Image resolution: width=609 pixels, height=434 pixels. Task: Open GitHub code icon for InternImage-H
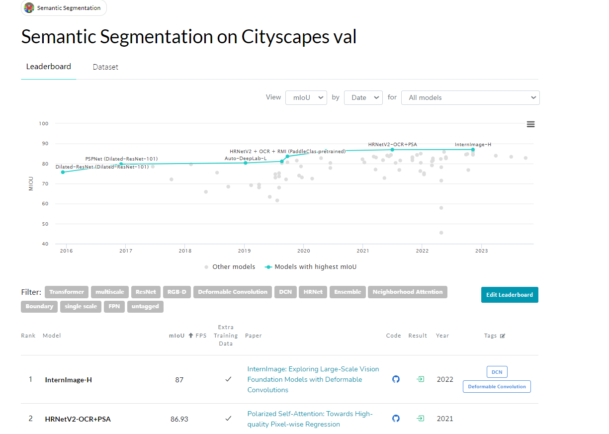coord(396,379)
